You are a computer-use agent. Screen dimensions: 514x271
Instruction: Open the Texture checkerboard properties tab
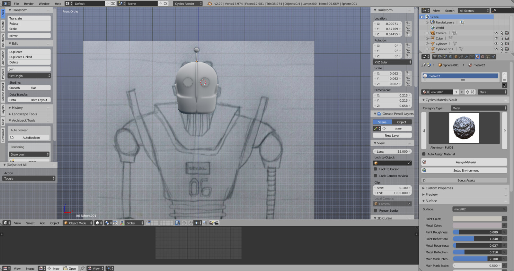[x=483, y=57]
